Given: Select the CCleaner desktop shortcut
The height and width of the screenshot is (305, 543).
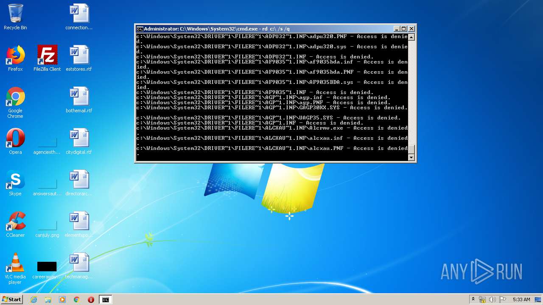Looking at the screenshot, I should (x=15, y=225).
